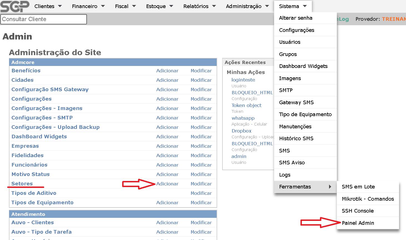The height and width of the screenshot is (240, 406).
Task: Open Dashboard Widgets in the Sistema menu
Action: click(x=303, y=66)
